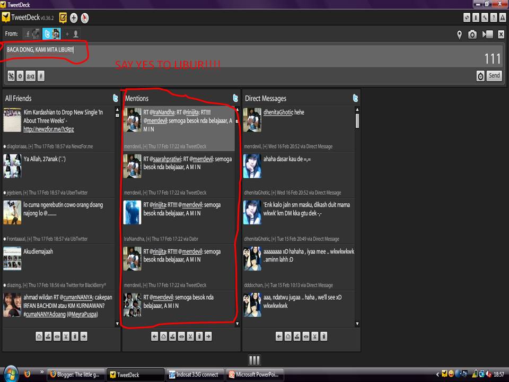This screenshot has height=382, width=509.
Task: Click Twitter bird icon on Direct Messages column
Action: [x=355, y=98]
